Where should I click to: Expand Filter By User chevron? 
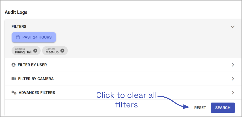(233, 65)
